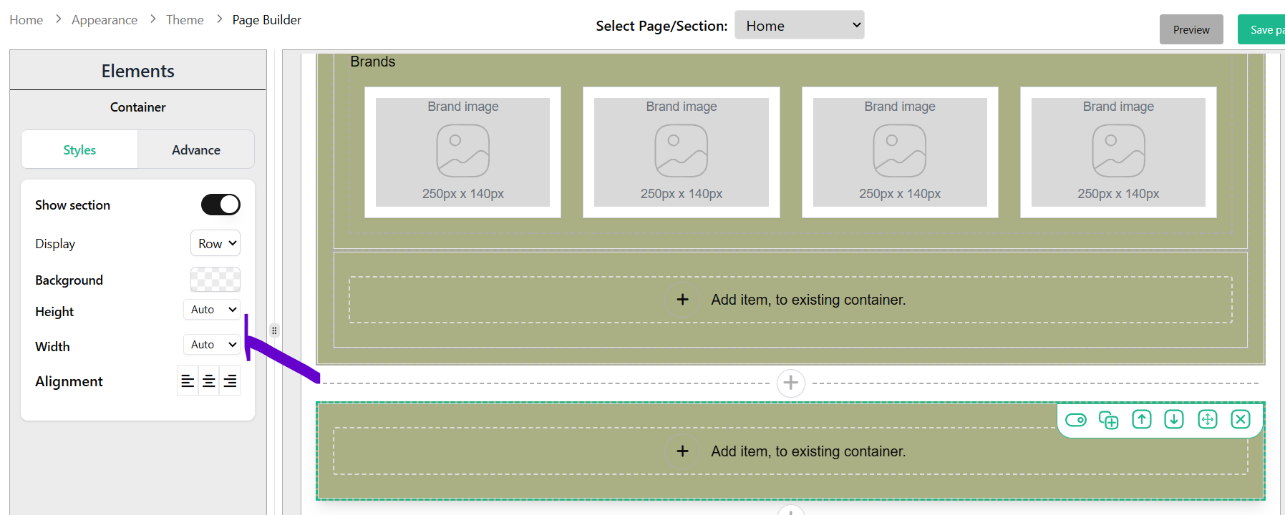
Task: Open the Height Auto dropdown
Action: tap(212, 310)
